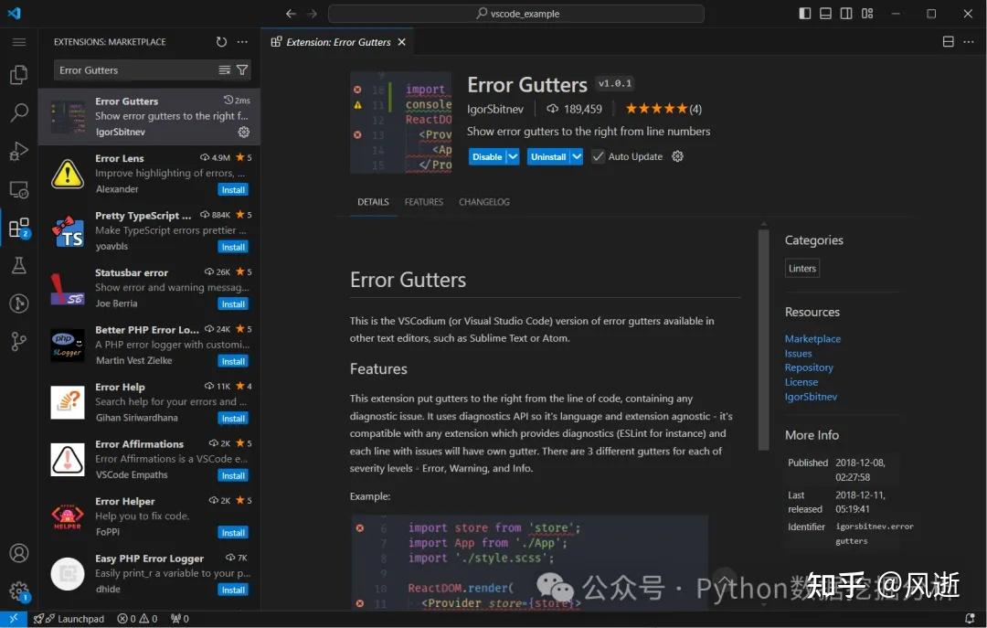
Task: Toggle the bottom panel layout button
Action: (825, 14)
